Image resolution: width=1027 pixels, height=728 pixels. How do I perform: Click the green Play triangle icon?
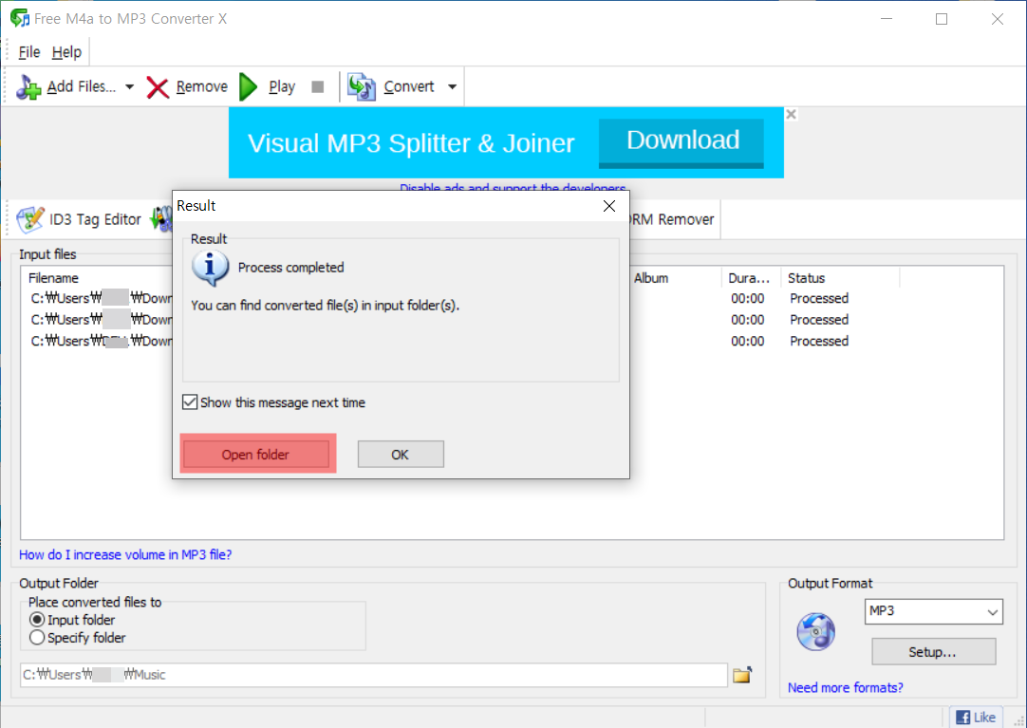tap(249, 86)
